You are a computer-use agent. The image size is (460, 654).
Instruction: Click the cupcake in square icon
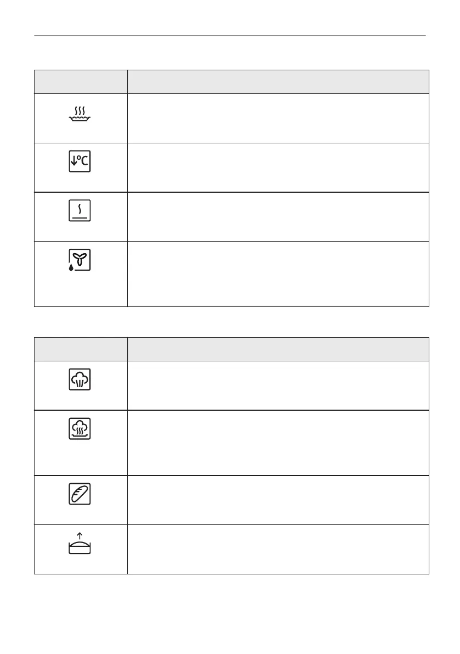click(x=79, y=379)
